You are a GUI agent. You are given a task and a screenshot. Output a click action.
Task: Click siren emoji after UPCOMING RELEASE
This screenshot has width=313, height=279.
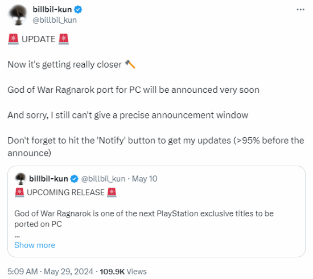112,192
